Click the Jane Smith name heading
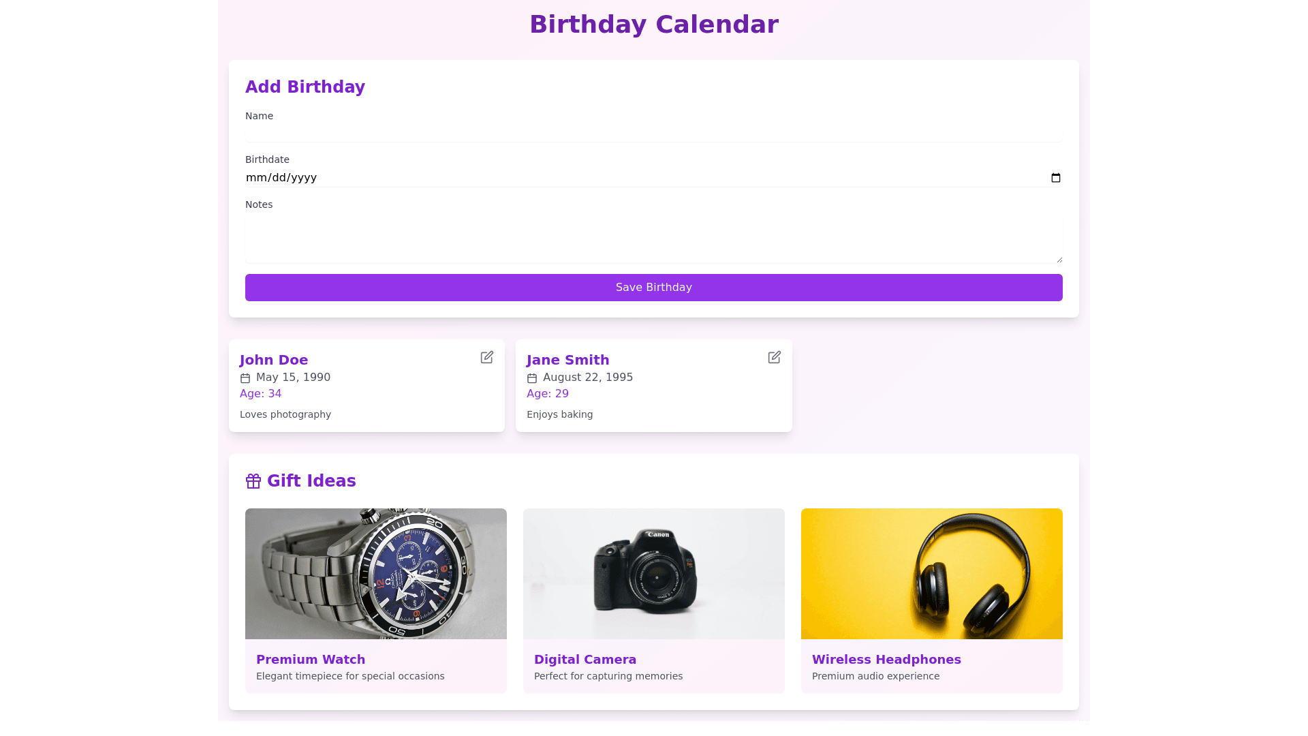The width and height of the screenshot is (1308, 736). (x=568, y=360)
